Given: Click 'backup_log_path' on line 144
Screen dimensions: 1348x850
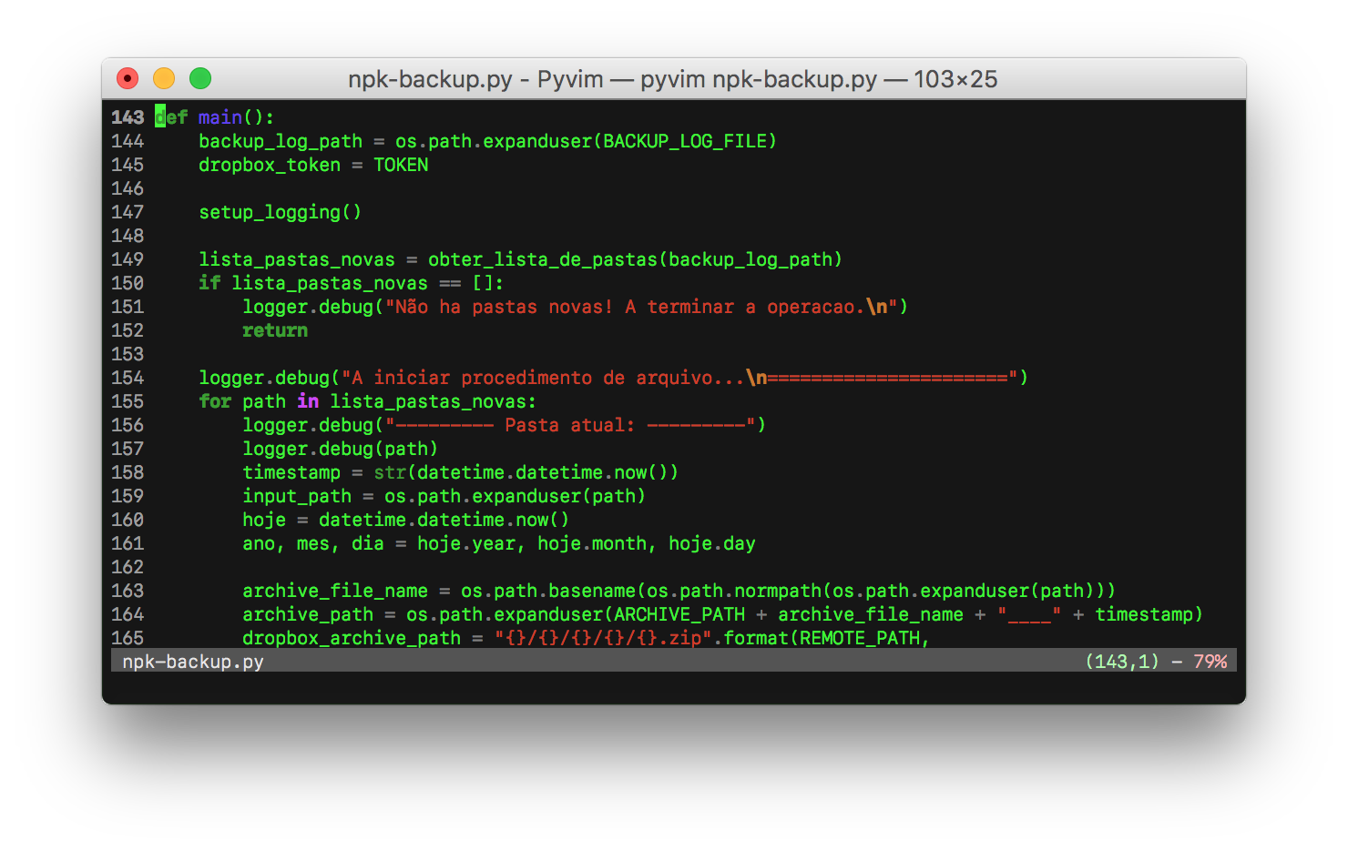Looking at the screenshot, I should [x=281, y=141].
